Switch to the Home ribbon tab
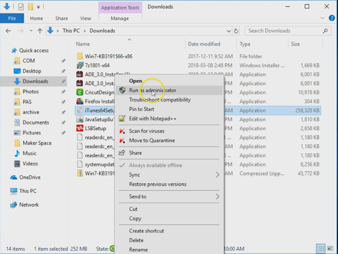Viewport: 338px width, 254px height. point(36,18)
